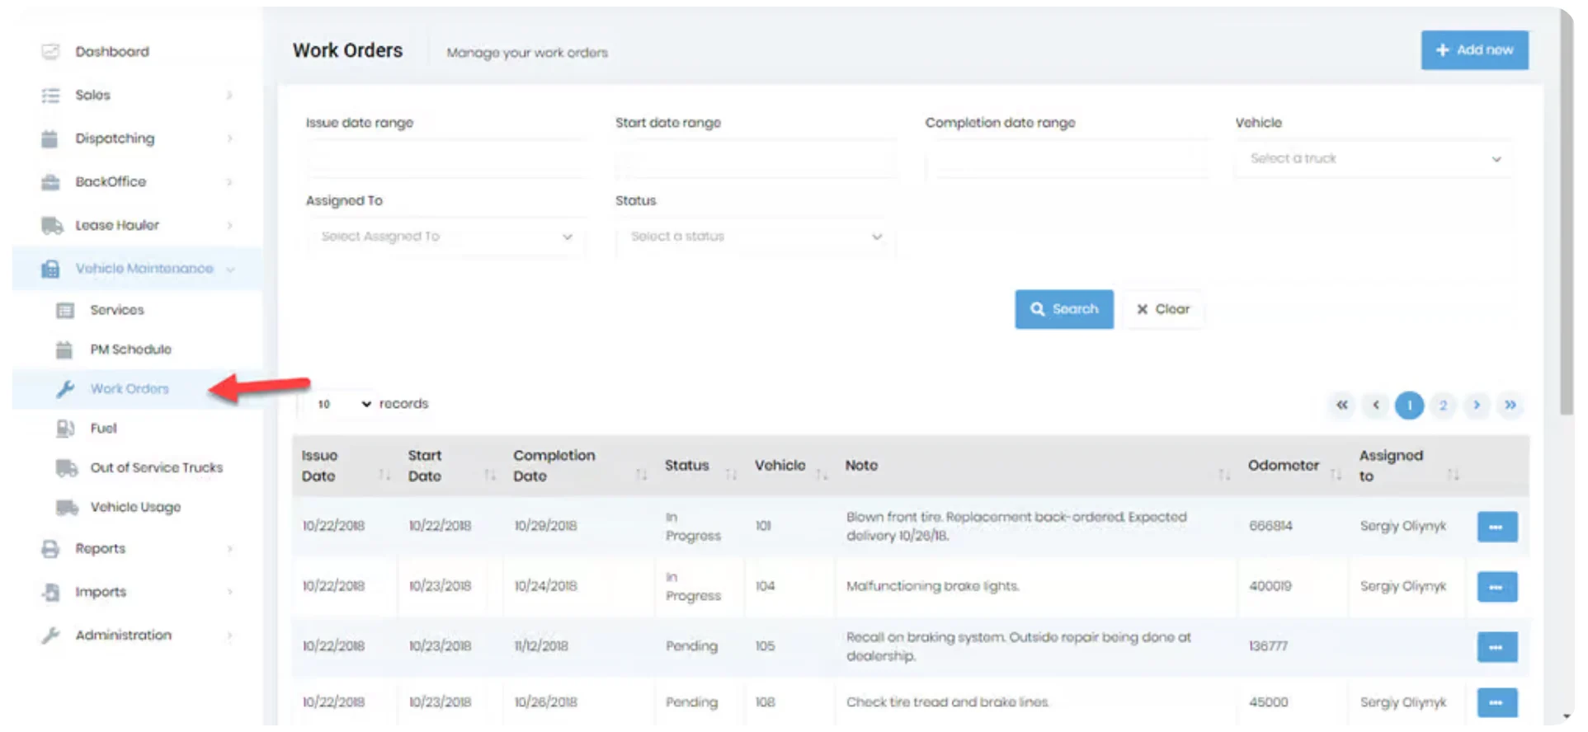Click the Out of Service Trucks icon
Viewport: 1588px width, 732px height.
tap(66, 467)
